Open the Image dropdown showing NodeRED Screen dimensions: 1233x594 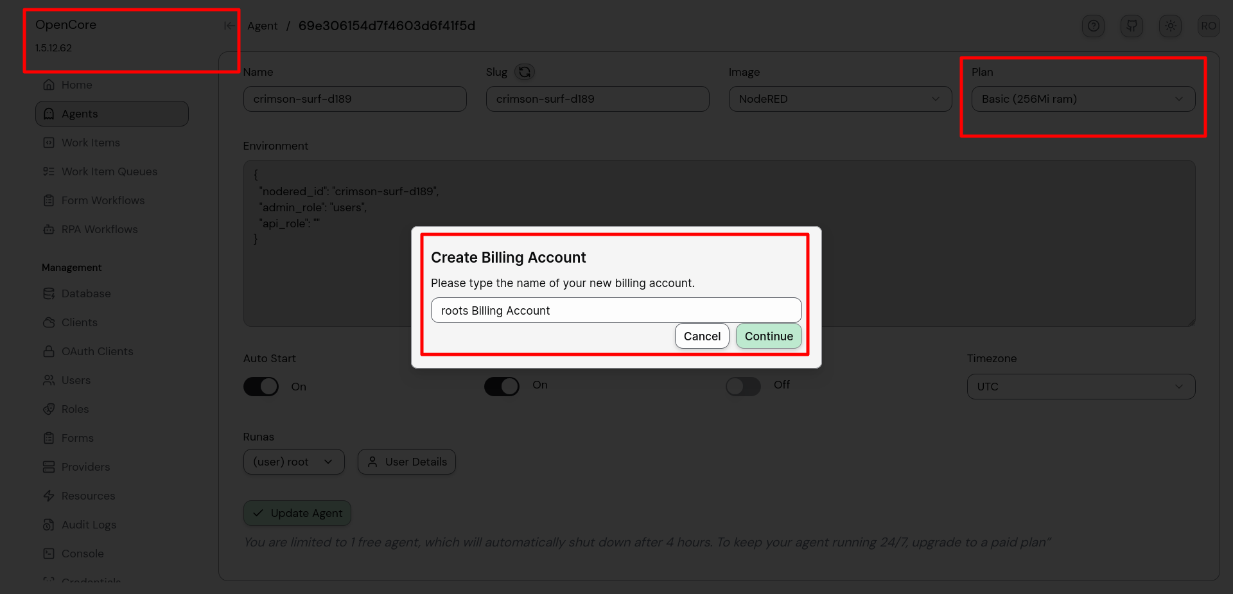point(839,99)
